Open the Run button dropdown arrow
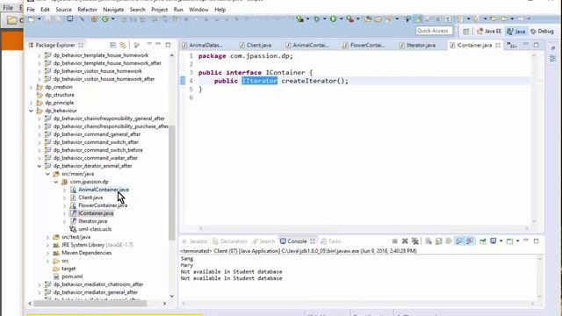This screenshot has width=562, height=316. [341, 19]
